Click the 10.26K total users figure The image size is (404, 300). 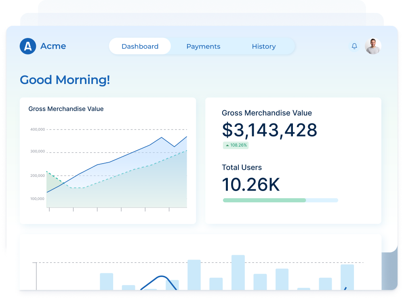(x=251, y=184)
